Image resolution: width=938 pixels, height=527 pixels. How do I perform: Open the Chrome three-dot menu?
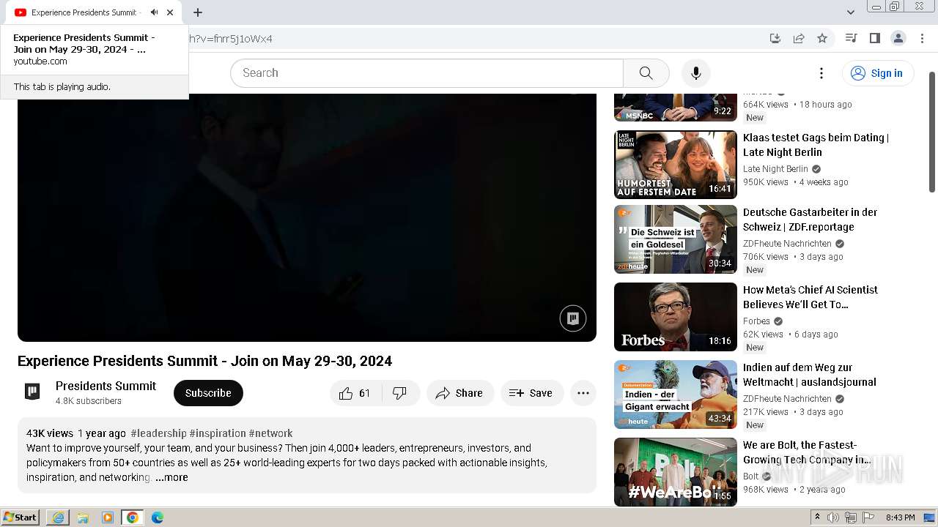point(921,38)
